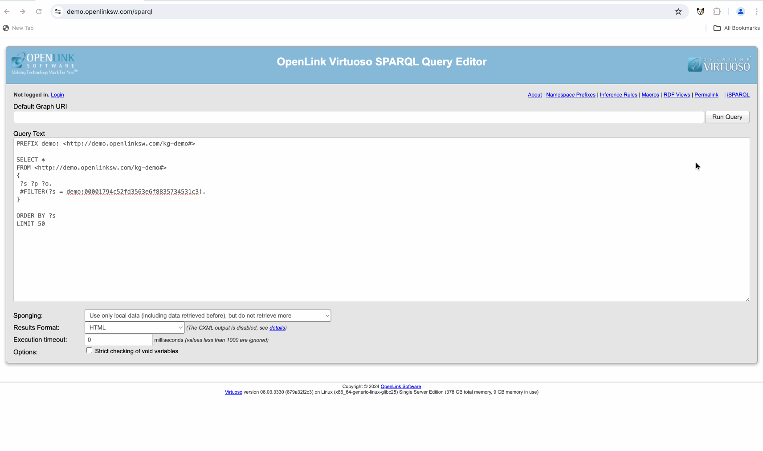The width and height of the screenshot is (763, 451).
Task: Click the 'FROM <http://demo.openlinksw.com/kg-demo#>' line
Action: [91, 168]
